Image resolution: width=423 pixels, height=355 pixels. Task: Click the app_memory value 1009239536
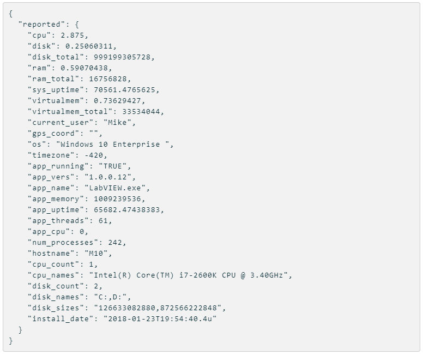click(117, 199)
